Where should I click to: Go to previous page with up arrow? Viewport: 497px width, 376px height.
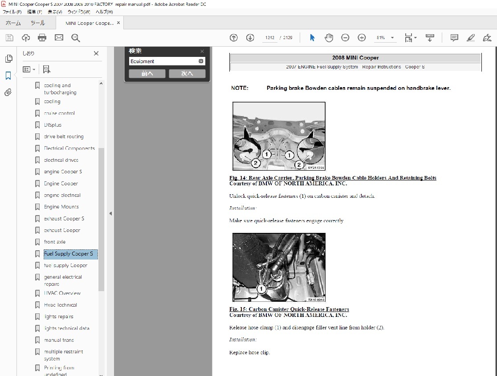click(234, 38)
